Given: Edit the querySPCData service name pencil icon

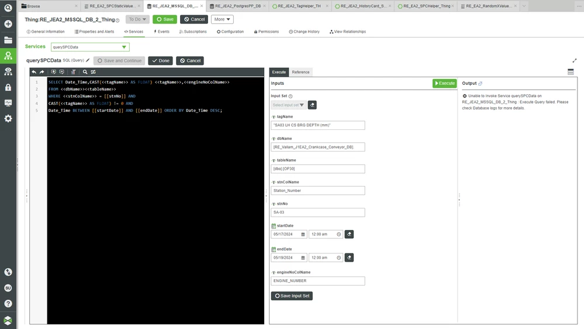Looking at the screenshot, I should (88, 60).
